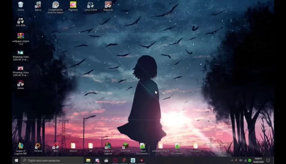Select the wallpaper_engine 1.3.2 WinRAR archive
Viewport: 286px width, 164px height.
[x=21, y=39]
